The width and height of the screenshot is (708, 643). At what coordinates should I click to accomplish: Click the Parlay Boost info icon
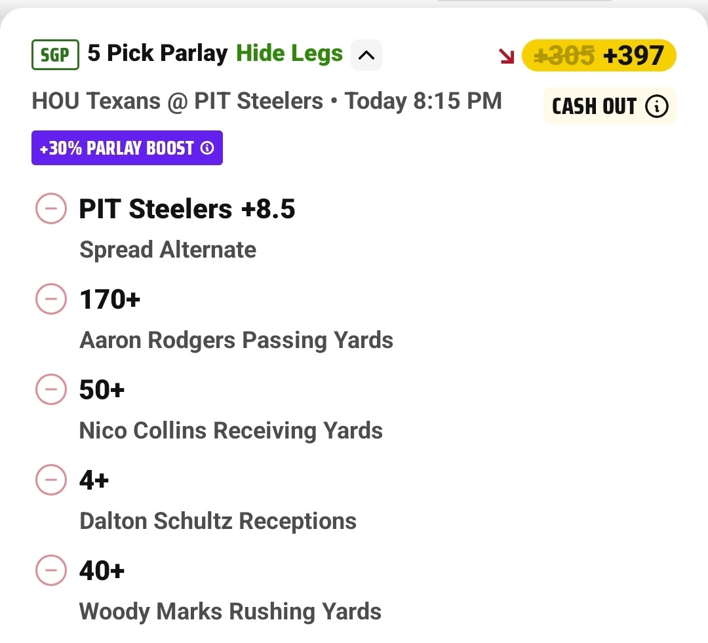pos(207,149)
